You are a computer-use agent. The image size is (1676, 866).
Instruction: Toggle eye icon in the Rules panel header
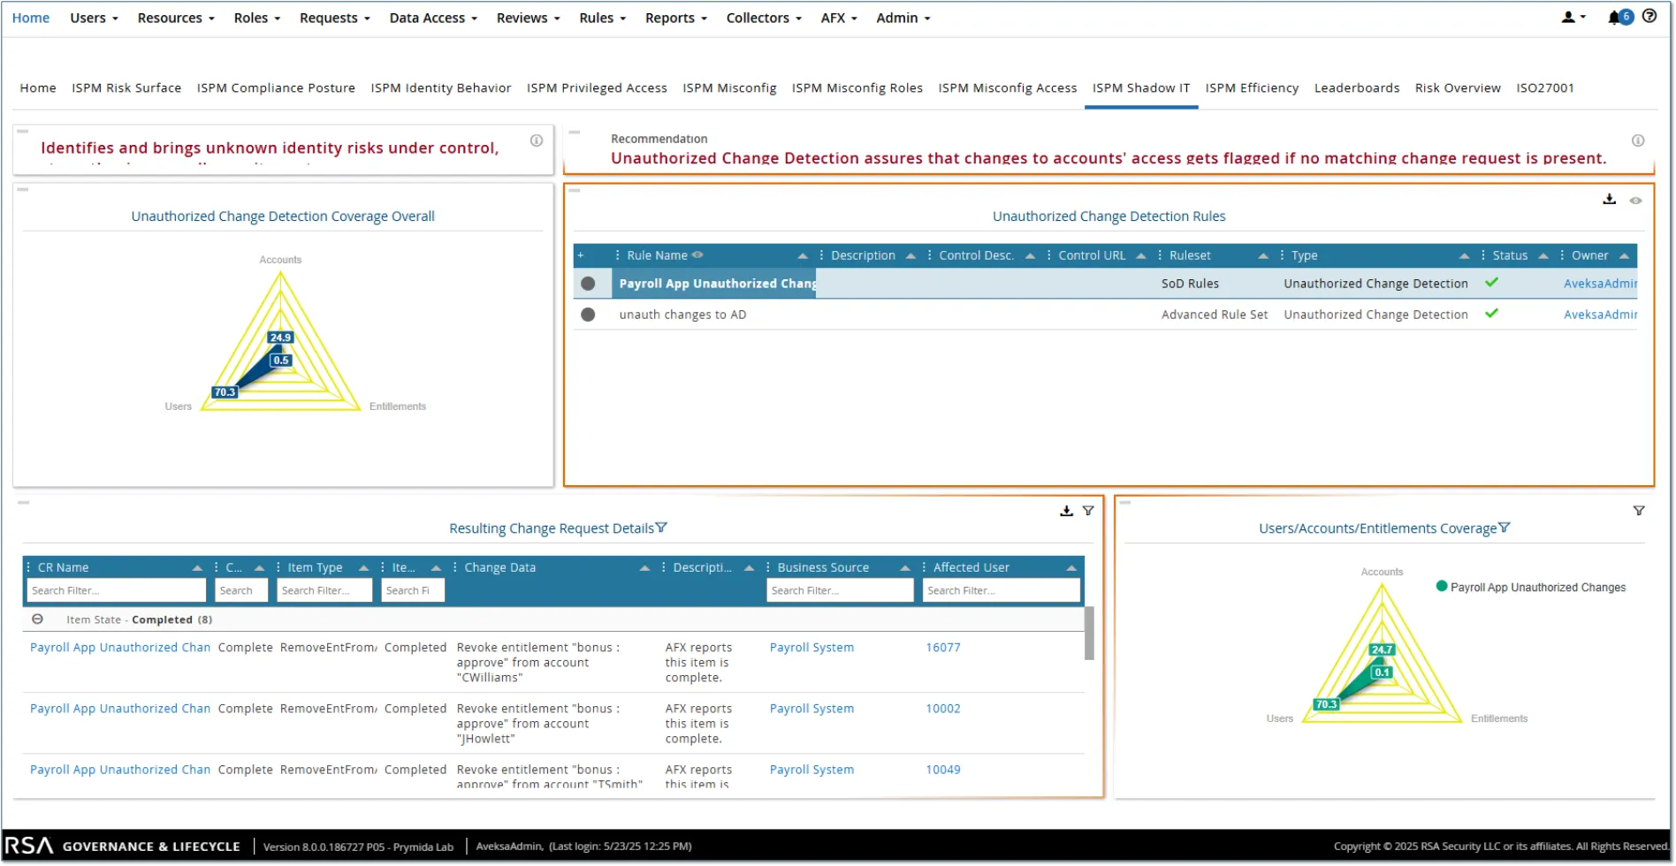tap(1636, 201)
